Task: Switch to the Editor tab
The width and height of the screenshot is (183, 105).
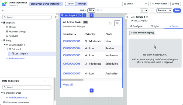Action: point(71,4)
